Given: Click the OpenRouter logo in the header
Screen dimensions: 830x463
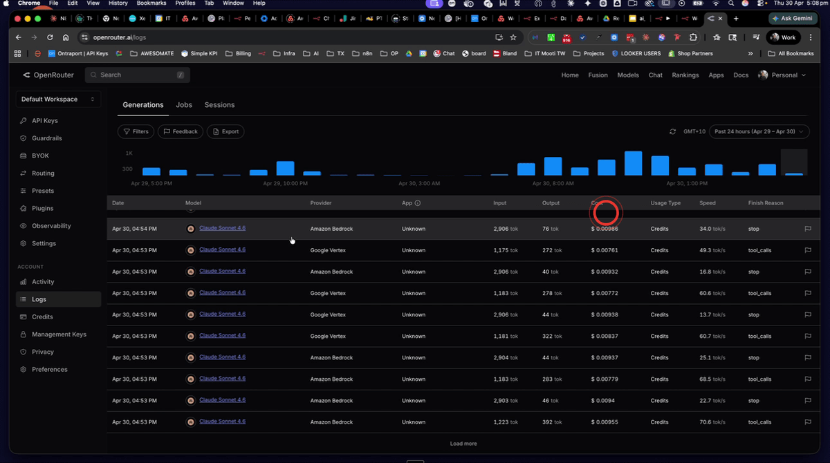Looking at the screenshot, I should coord(48,75).
